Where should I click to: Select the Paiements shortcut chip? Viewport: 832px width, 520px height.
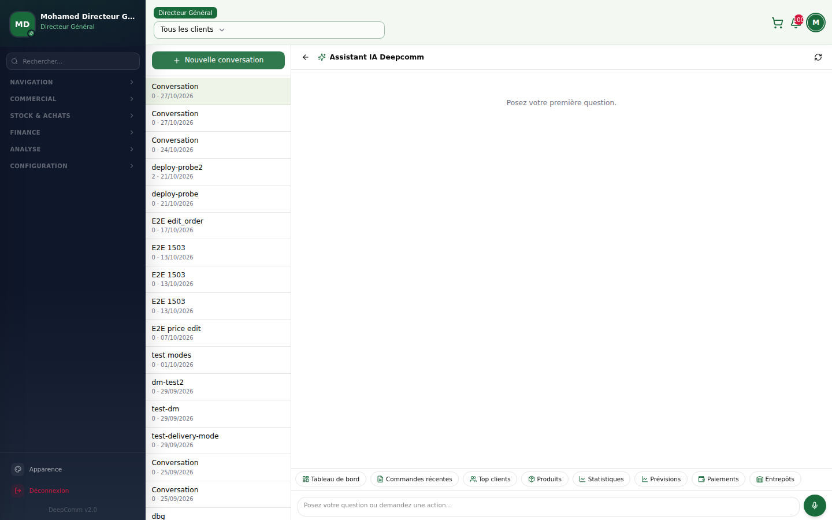tap(718, 479)
